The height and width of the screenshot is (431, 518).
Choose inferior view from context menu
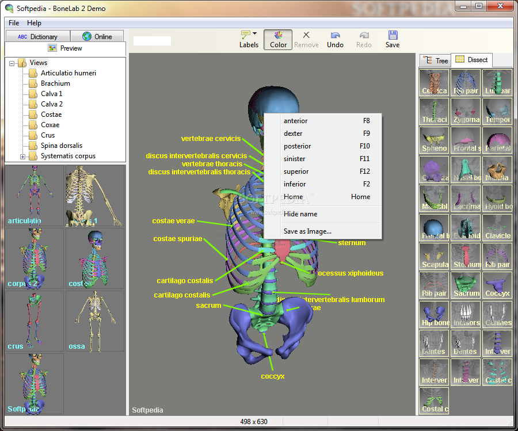pos(323,184)
